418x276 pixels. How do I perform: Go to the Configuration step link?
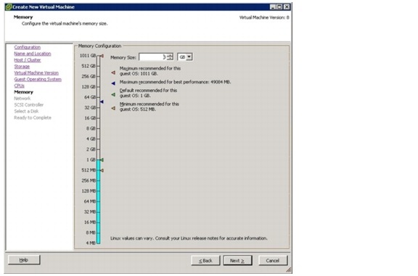27,47
